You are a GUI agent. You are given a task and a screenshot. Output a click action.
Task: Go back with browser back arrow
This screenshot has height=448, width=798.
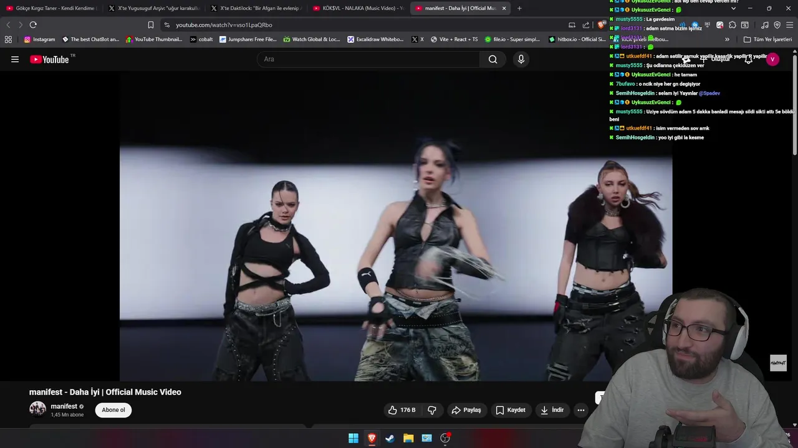8,25
